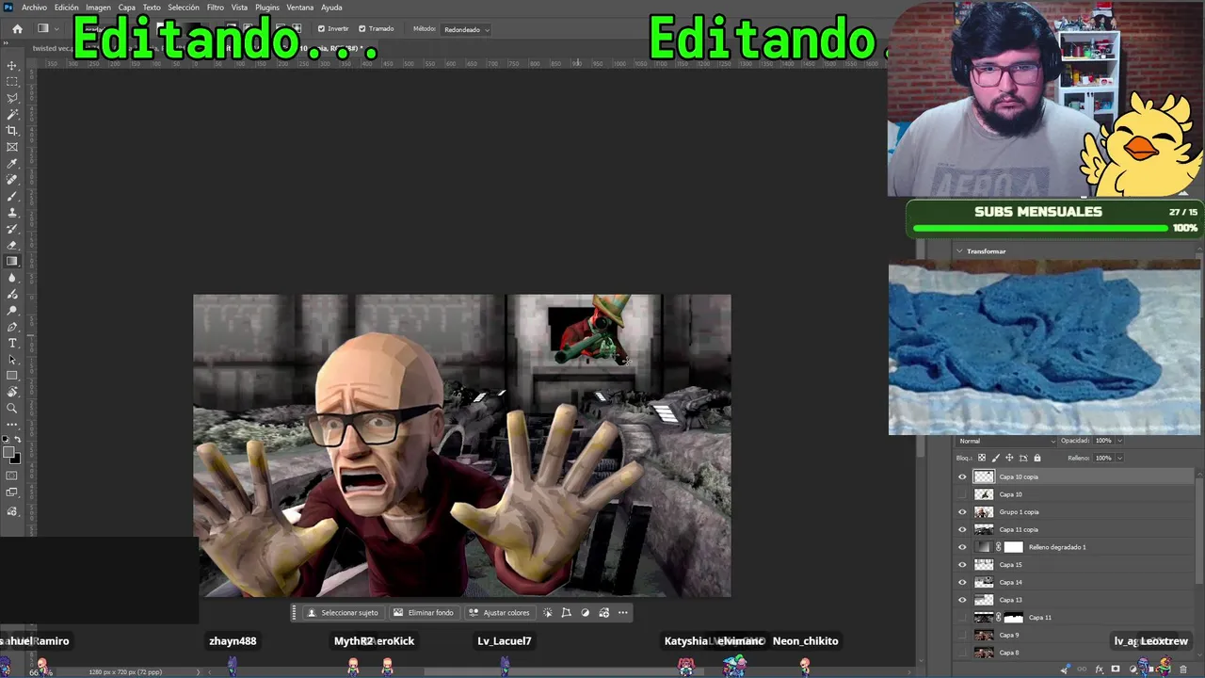Open the Edición menu
The width and height of the screenshot is (1205, 678).
coord(66,8)
